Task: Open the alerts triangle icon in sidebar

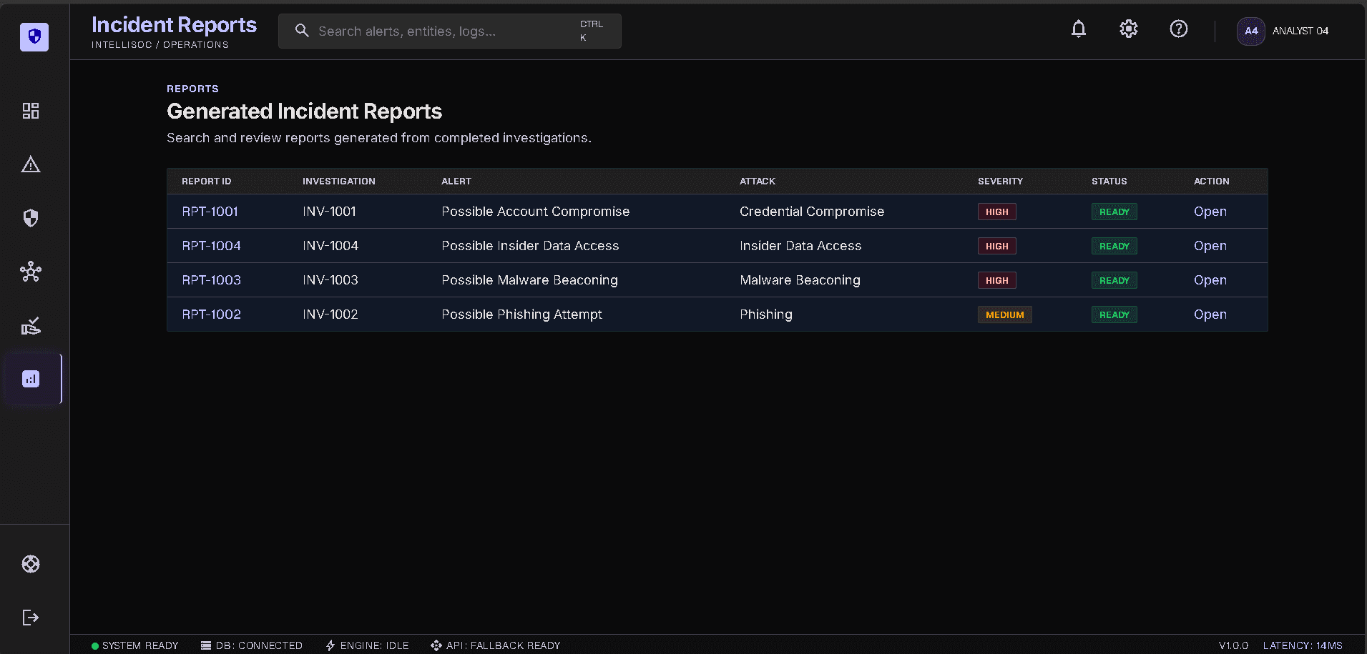Action: [x=31, y=164]
